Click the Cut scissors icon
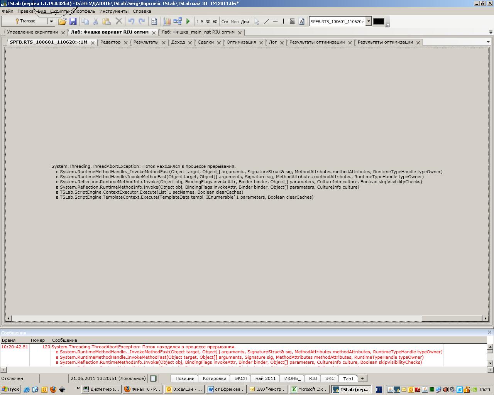 coord(96,22)
